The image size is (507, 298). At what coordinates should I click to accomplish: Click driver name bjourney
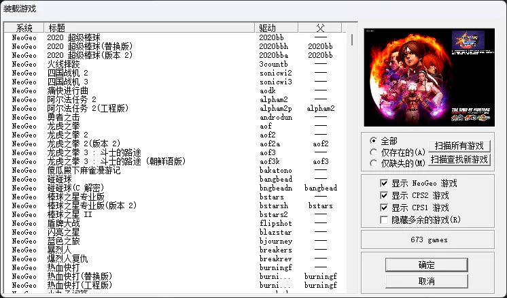[276, 241]
